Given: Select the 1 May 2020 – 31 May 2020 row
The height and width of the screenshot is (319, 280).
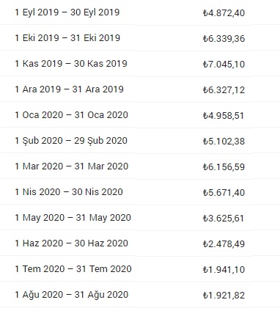Looking at the screenshot, I should click(x=140, y=218).
